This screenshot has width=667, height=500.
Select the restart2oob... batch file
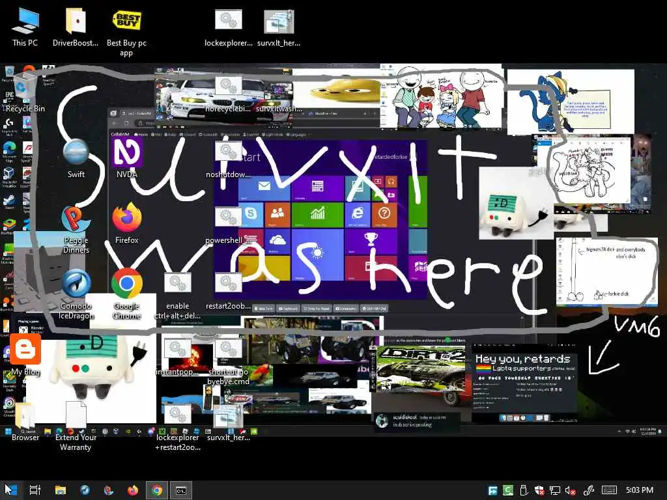point(229,291)
